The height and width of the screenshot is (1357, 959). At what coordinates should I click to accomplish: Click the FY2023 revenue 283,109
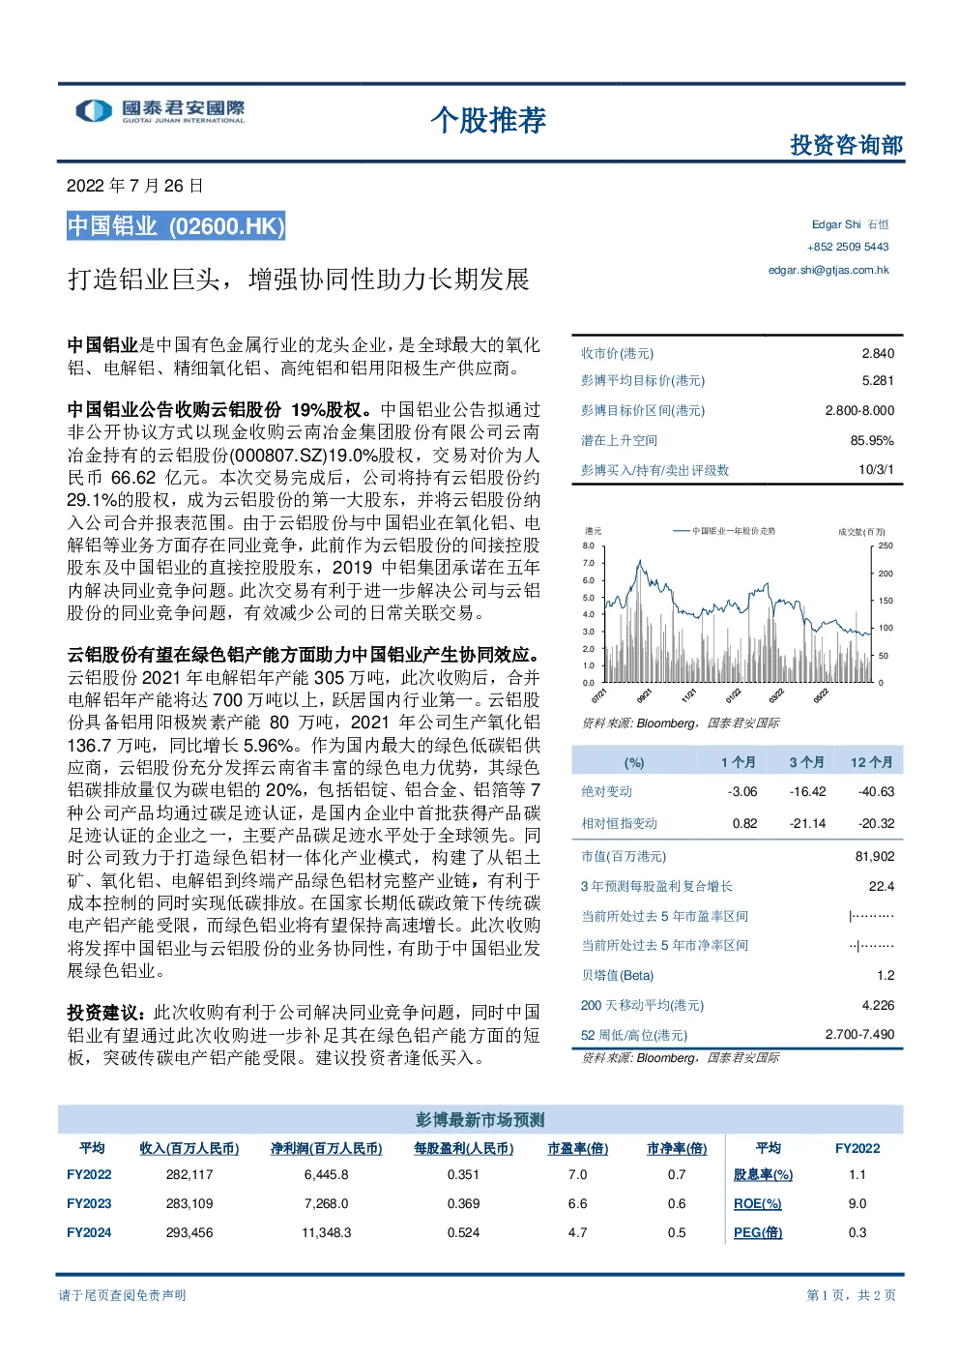(189, 1204)
